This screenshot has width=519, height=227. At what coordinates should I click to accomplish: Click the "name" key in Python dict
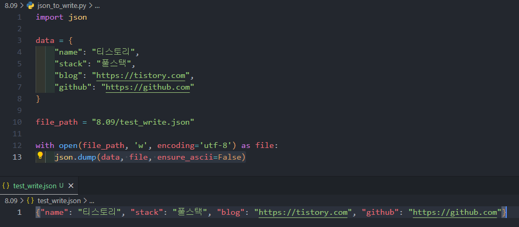pyautogui.click(x=69, y=52)
